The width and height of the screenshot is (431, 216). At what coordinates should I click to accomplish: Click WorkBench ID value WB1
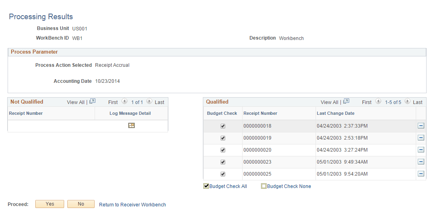(77, 38)
